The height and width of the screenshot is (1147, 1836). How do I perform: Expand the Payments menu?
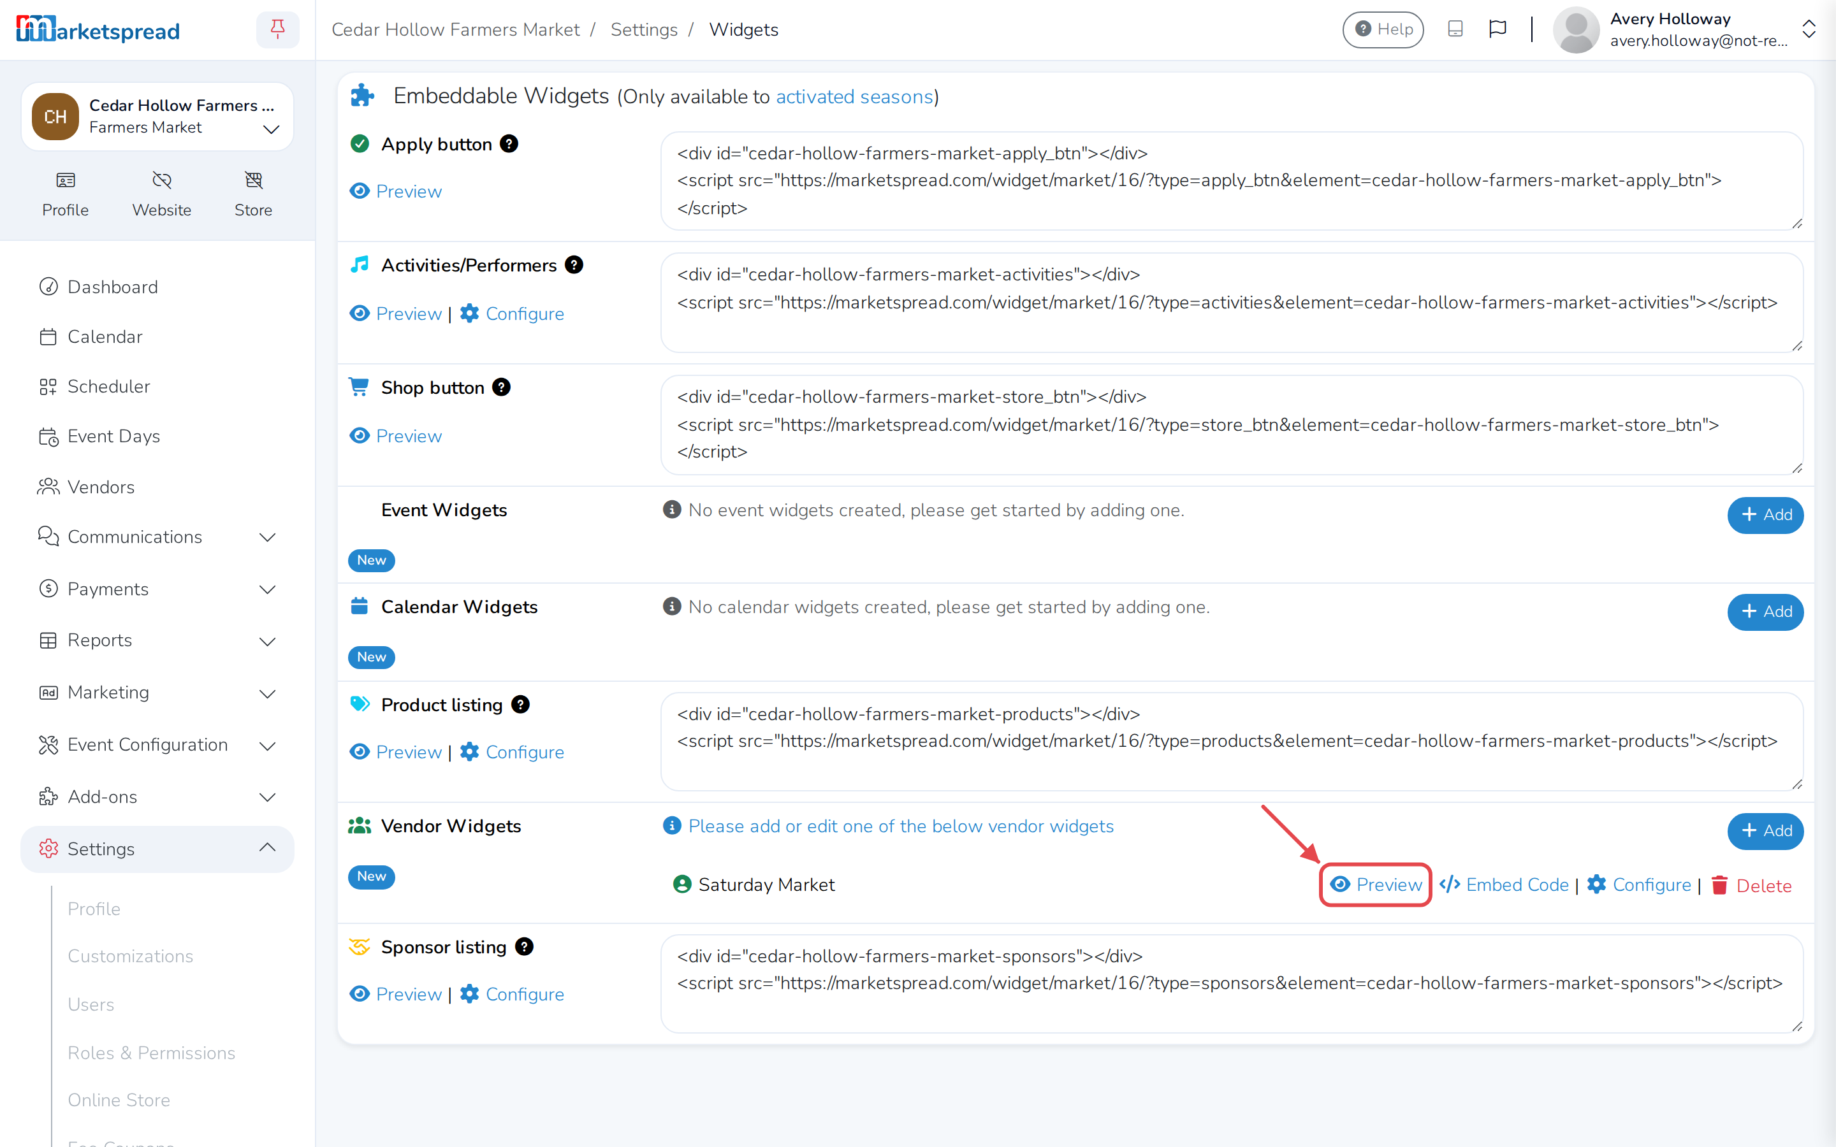click(x=157, y=589)
